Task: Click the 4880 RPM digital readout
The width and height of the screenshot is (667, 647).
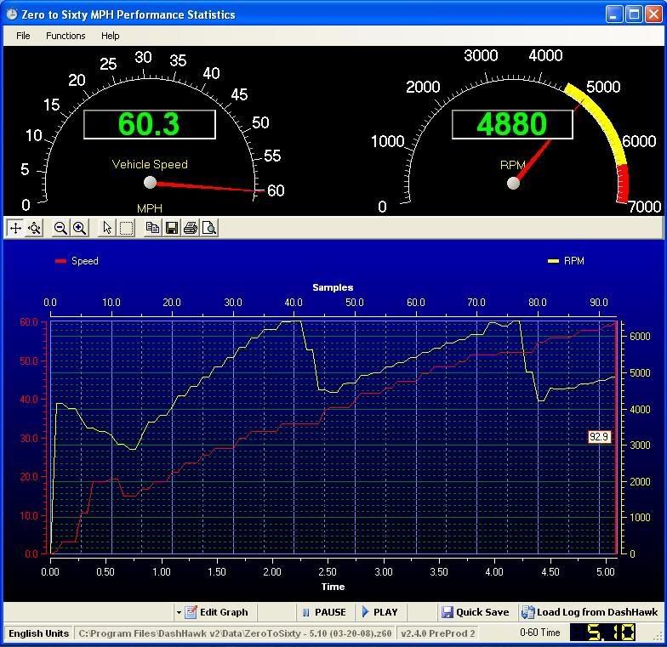Action: coord(512,124)
